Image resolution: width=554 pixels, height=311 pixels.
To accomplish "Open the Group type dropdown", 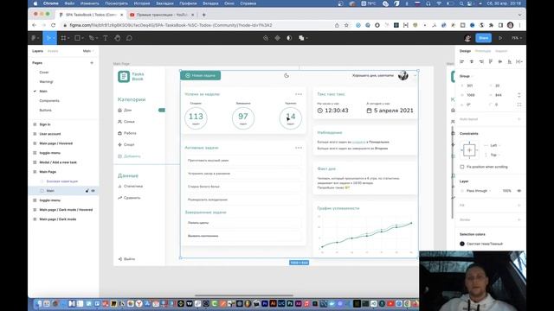I will pos(466,76).
